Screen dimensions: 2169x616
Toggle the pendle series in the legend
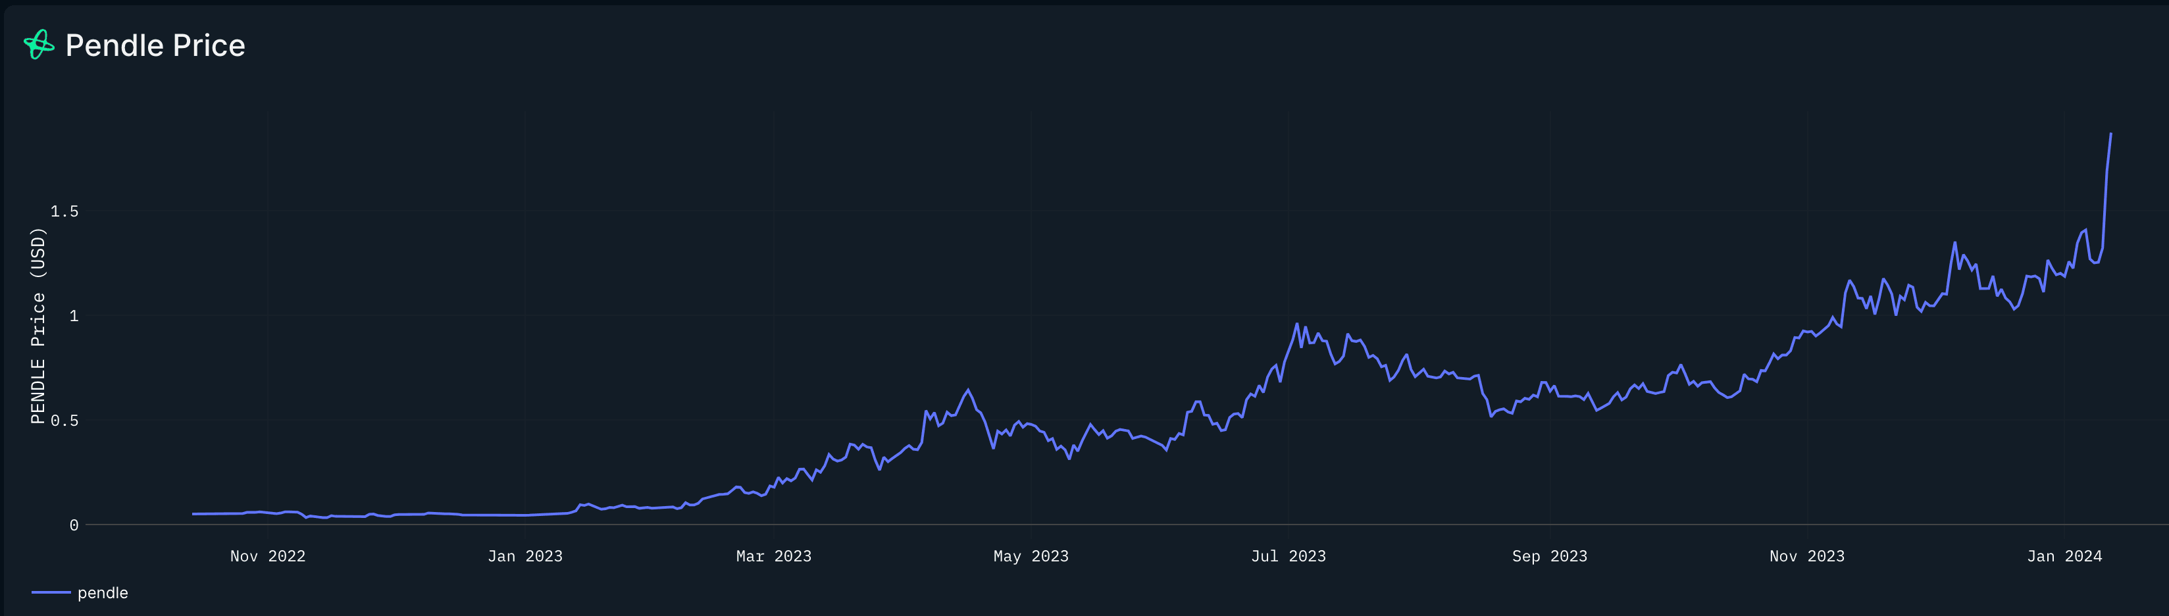coord(102,592)
